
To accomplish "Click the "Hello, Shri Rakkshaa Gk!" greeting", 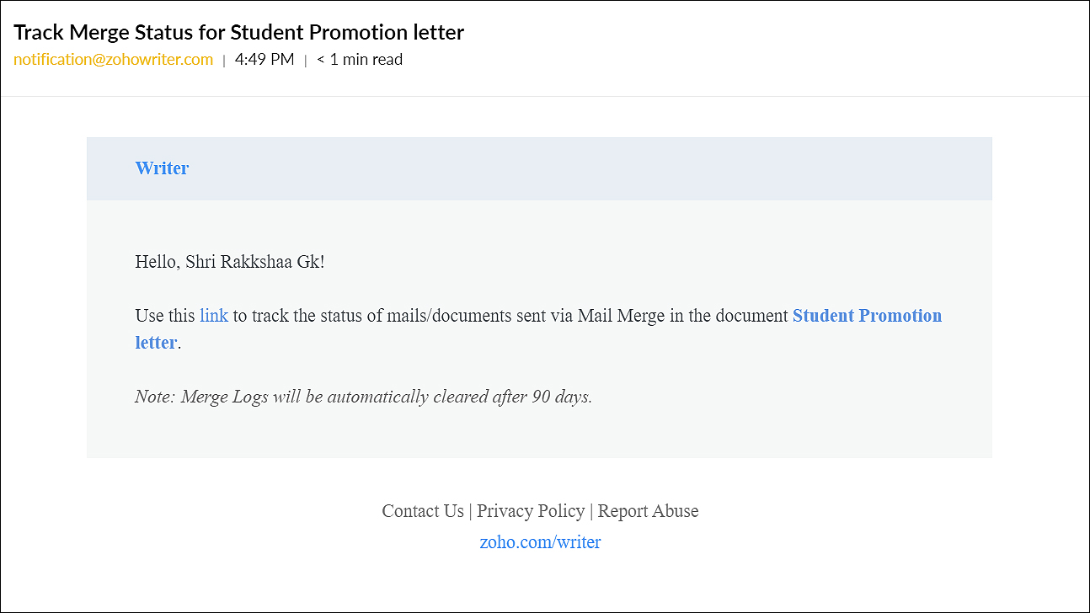I will coord(230,262).
